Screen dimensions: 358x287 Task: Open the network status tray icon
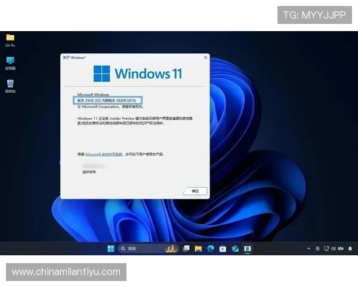click(x=326, y=249)
